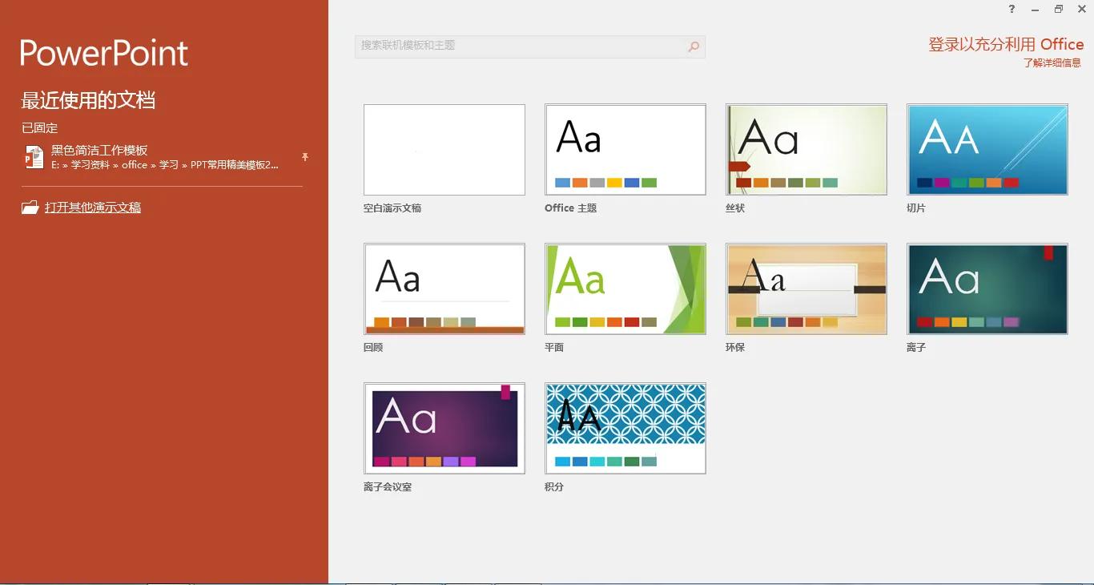The width and height of the screenshot is (1094, 585).
Task: Click the 环保 label text
Action: (x=735, y=348)
